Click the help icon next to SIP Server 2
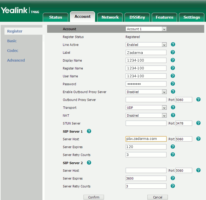206x200 pixels. [x=89, y=163]
